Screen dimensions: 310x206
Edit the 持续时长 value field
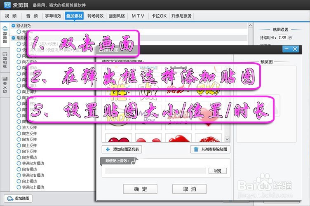(282, 37)
